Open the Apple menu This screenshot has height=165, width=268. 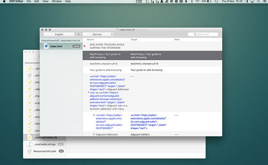(x=4, y=1)
